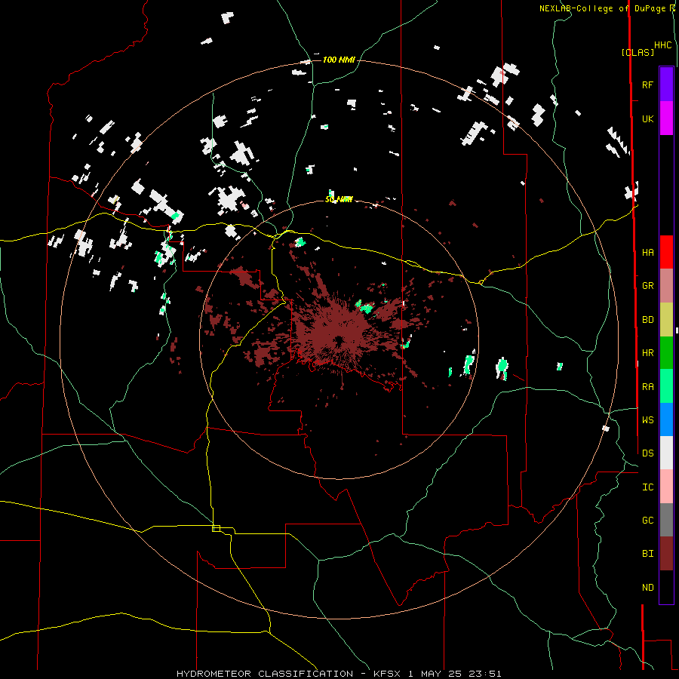
Task: Click the white DS legend color swatch
Action: 666,453
